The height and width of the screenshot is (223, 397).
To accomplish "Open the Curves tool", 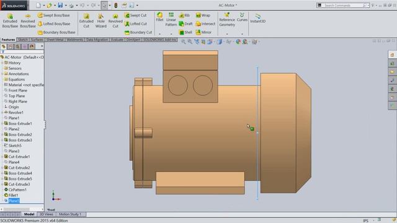I will (x=242, y=17).
